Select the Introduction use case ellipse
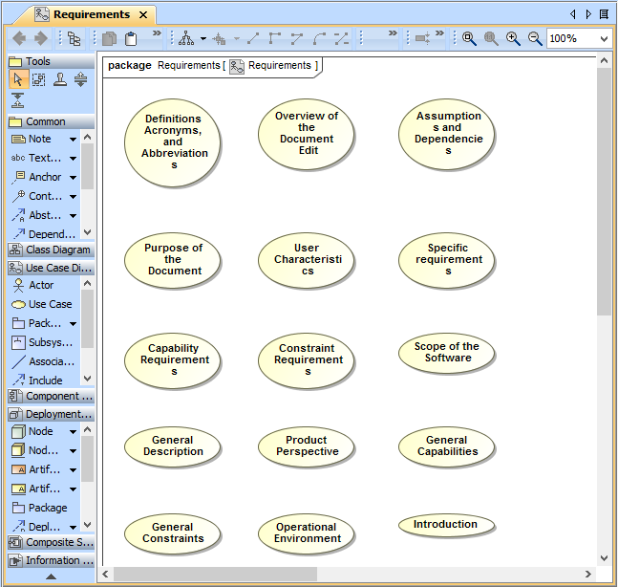618x587 pixels. click(446, 525)
